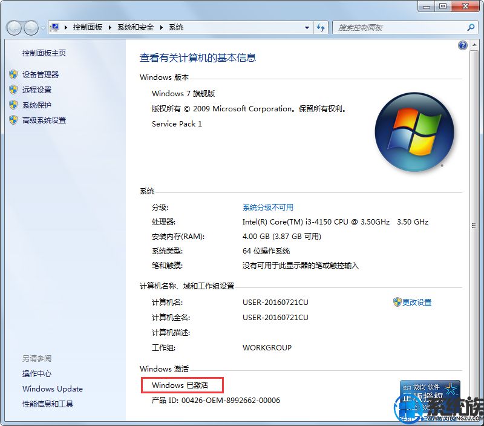
Task: Open the address bar history dropdown
Action: coord(307,28)
